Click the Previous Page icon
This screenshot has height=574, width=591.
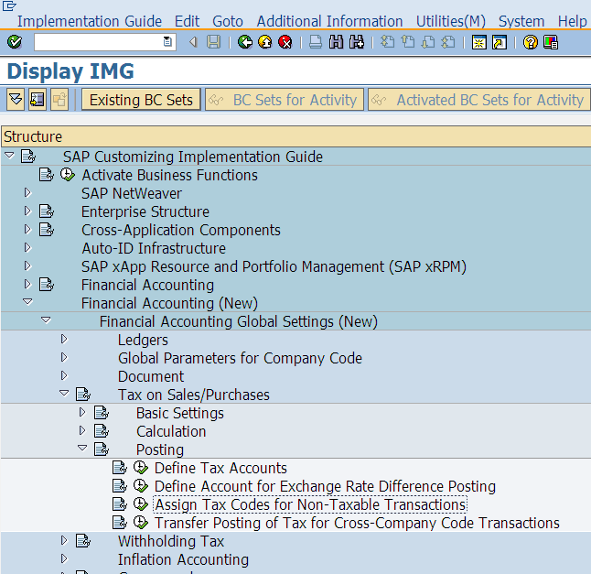click(x=408, y=42)
